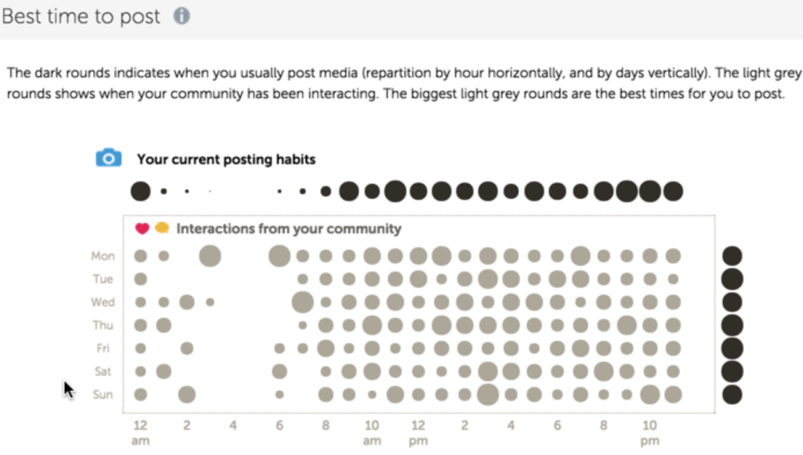Click the Sat row label

(x=103, y=371)
